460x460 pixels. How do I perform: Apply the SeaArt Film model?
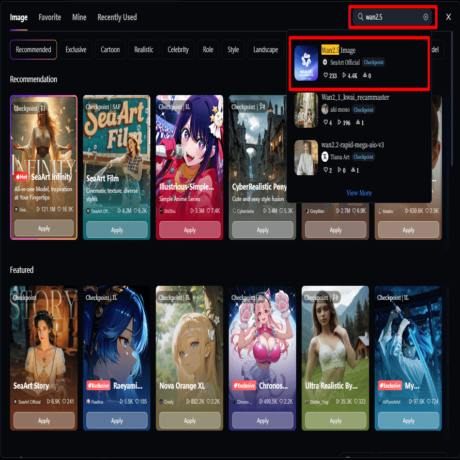117,229
